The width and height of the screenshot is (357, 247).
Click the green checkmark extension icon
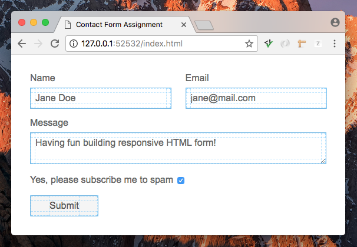[x=269, y=43]
